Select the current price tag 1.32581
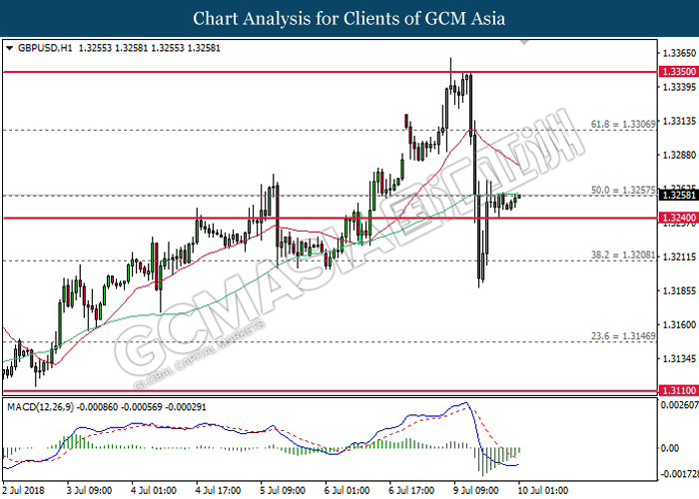The width and height of the screenshot is (699, 499). pos(679,196)
